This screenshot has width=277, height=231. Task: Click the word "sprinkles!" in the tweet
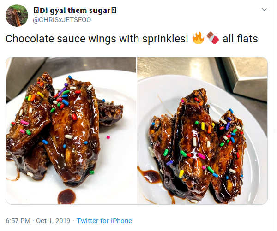(165, 39)
